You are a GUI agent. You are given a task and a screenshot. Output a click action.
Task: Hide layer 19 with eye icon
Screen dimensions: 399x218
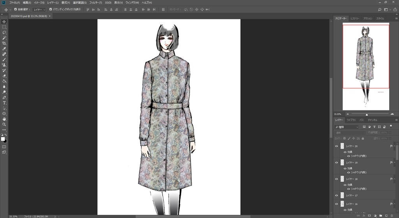tap(336, 163)
